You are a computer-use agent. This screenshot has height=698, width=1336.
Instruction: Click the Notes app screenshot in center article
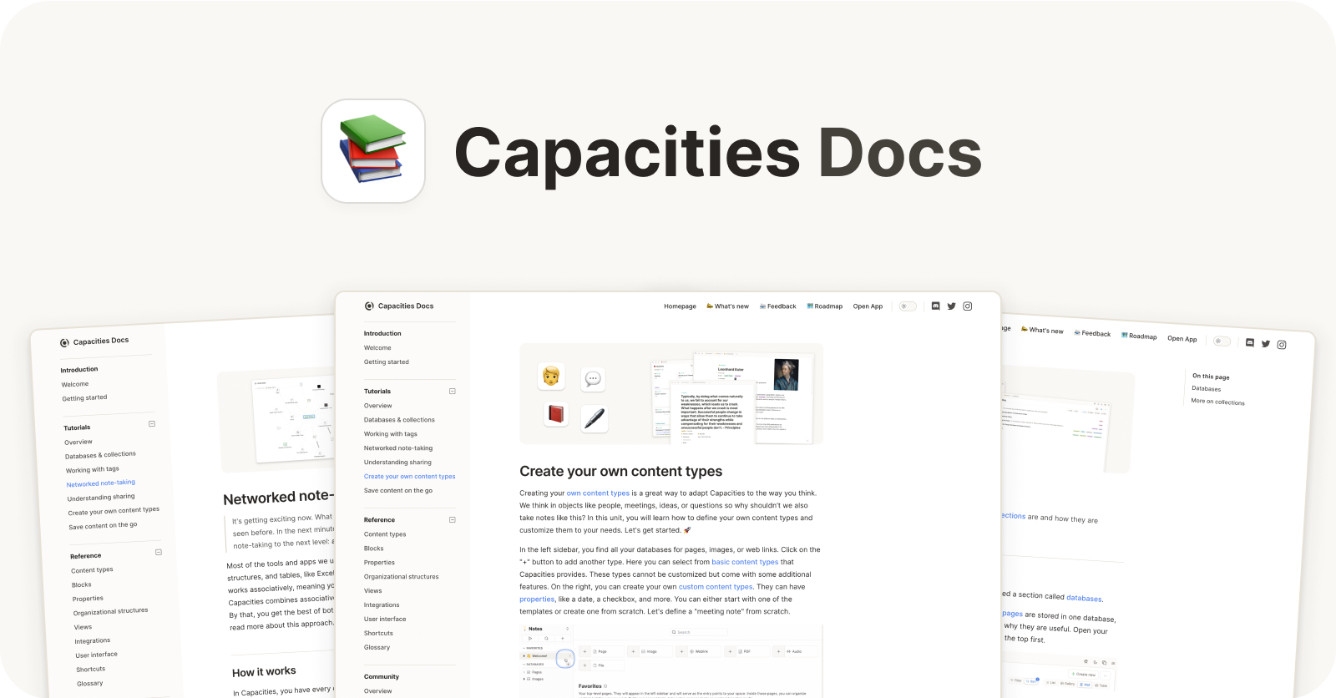671,660
